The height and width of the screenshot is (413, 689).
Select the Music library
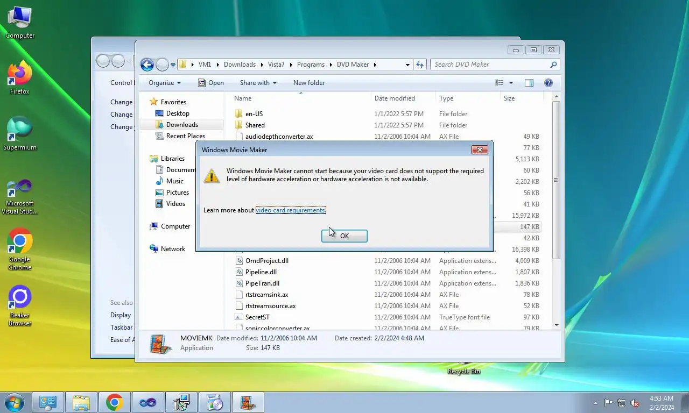[x=170, y=181]
